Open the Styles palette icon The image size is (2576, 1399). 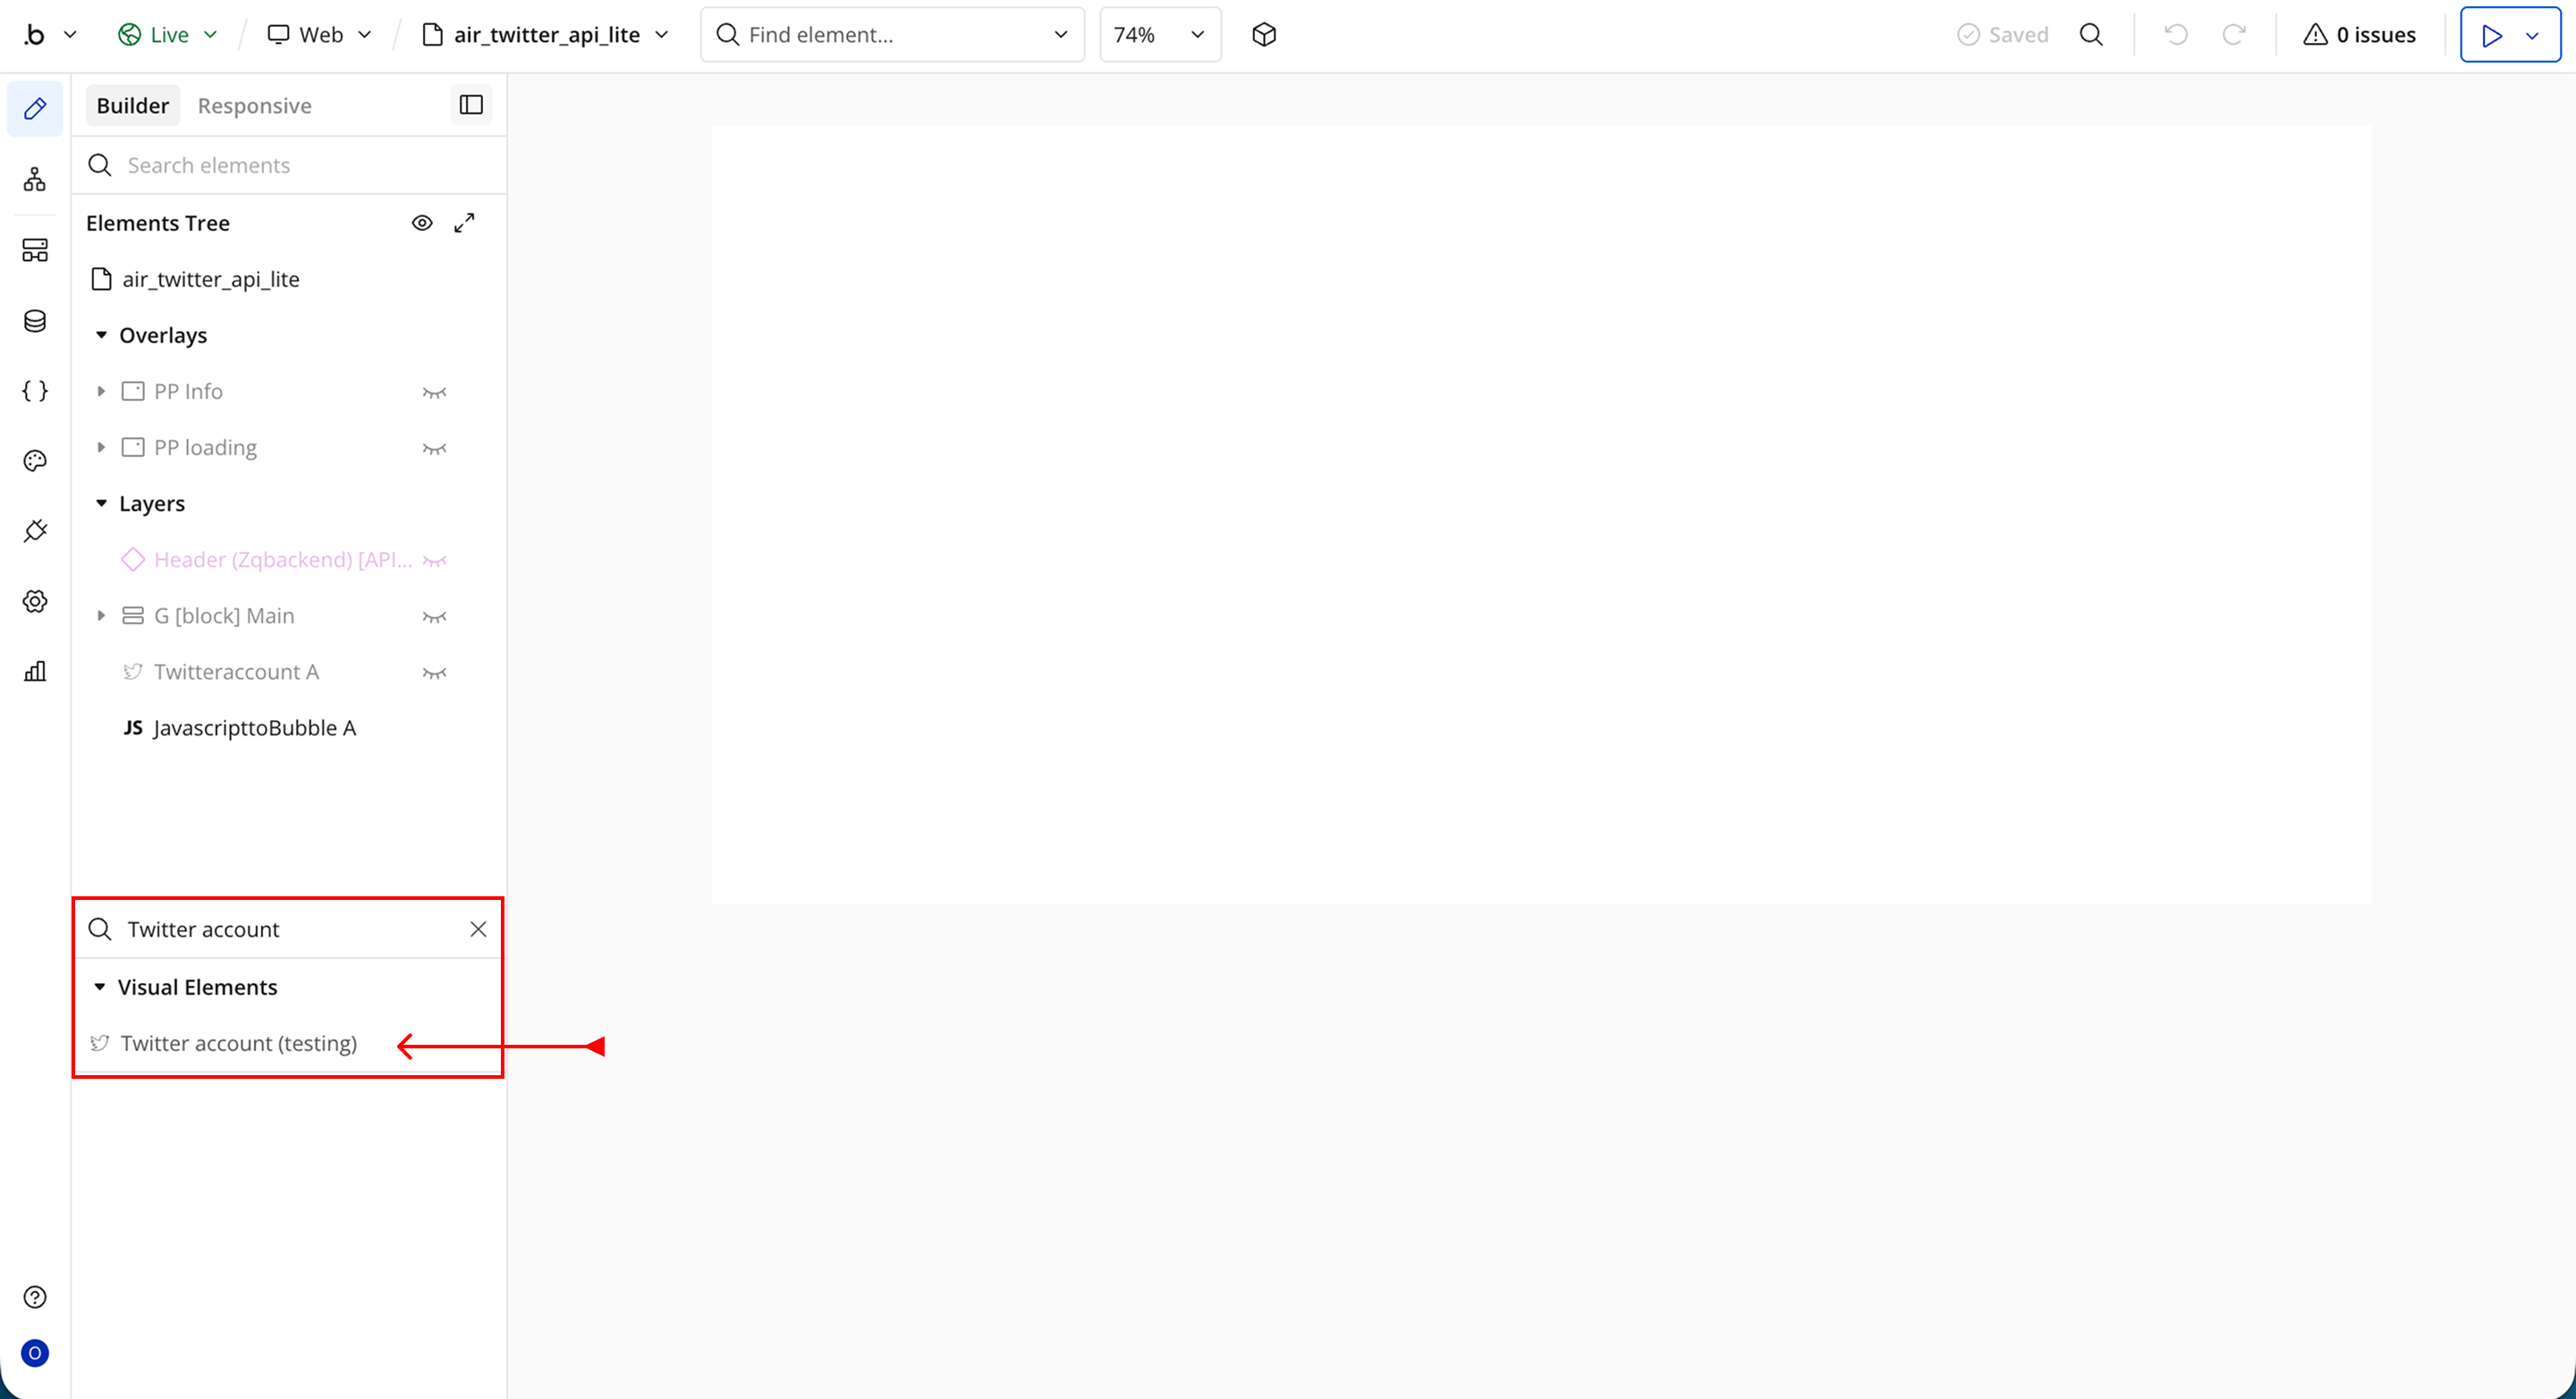click(x=35, y=461)
